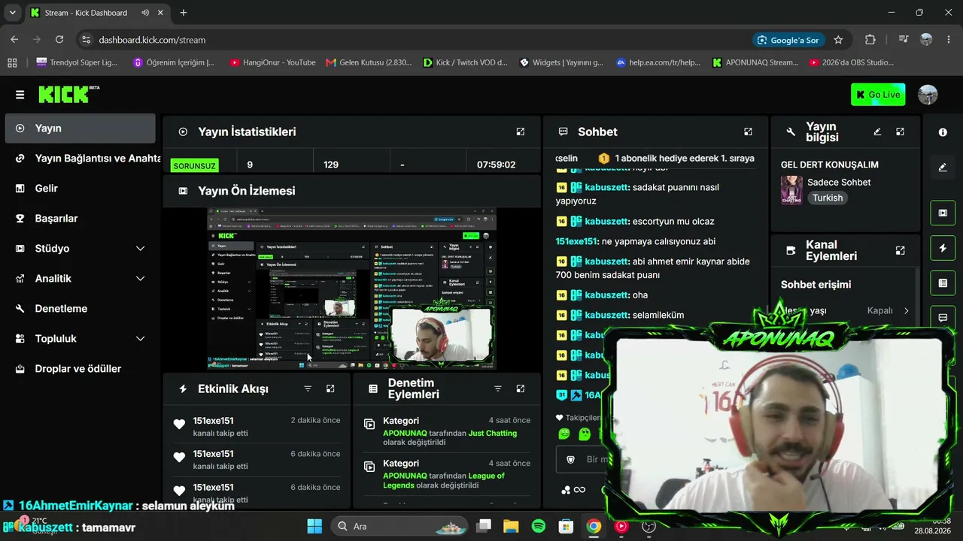963x541 pixels.
Task: Pop out the Yayın bilgisi panel
Action: (900, 131)
